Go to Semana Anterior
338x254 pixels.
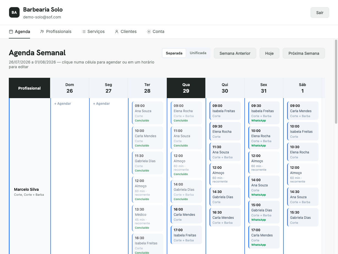coord(235,53)
